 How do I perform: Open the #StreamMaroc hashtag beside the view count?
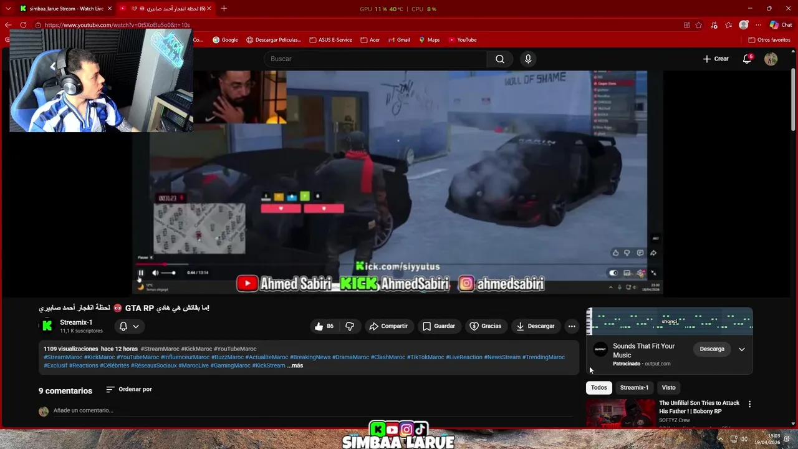(160, 349)
